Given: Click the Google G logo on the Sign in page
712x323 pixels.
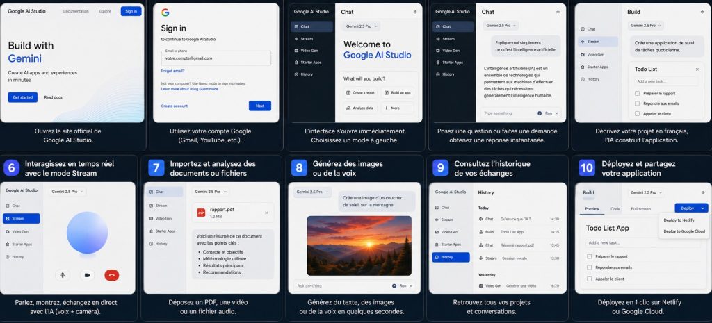Looking at the screenshot, I should (x=165, y=13).
